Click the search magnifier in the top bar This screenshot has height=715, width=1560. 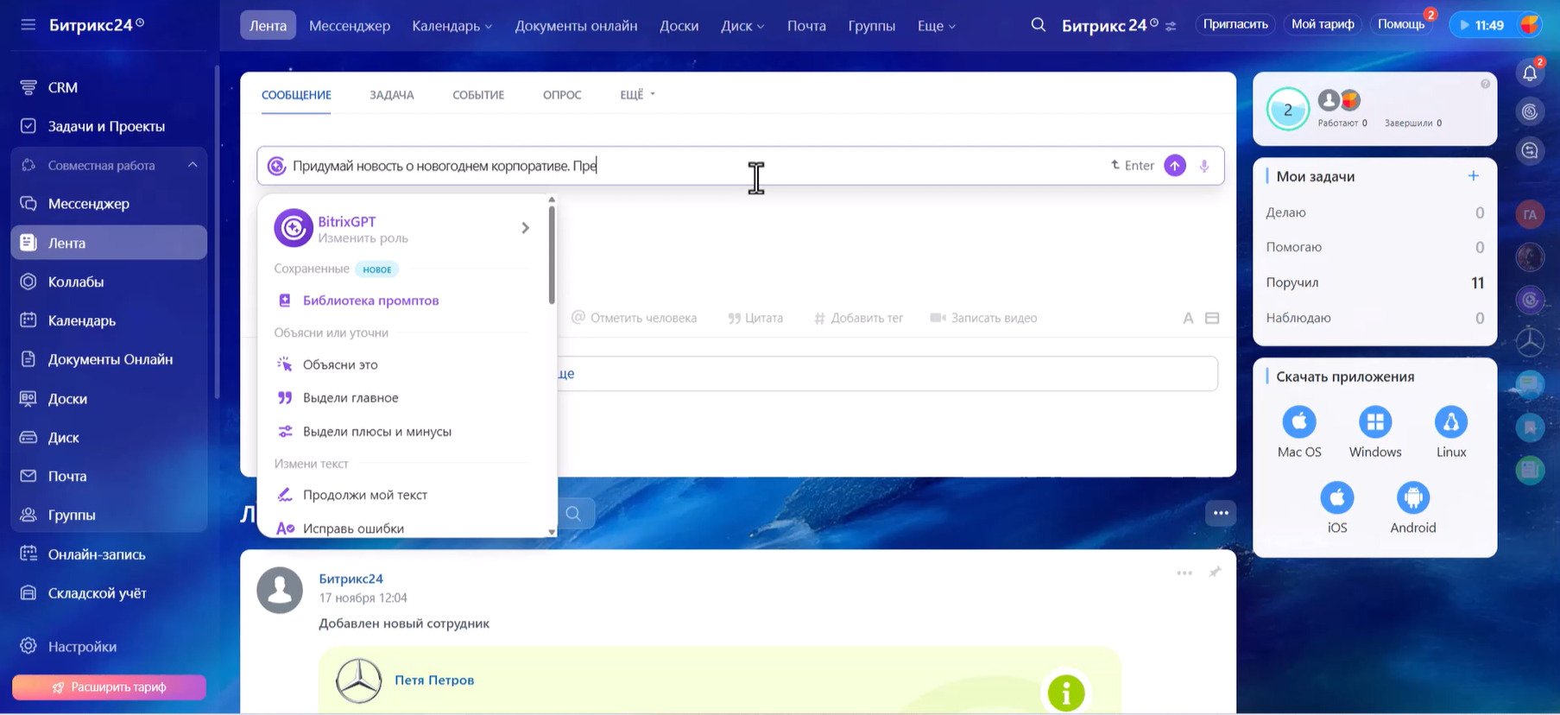pos(1039,25)
